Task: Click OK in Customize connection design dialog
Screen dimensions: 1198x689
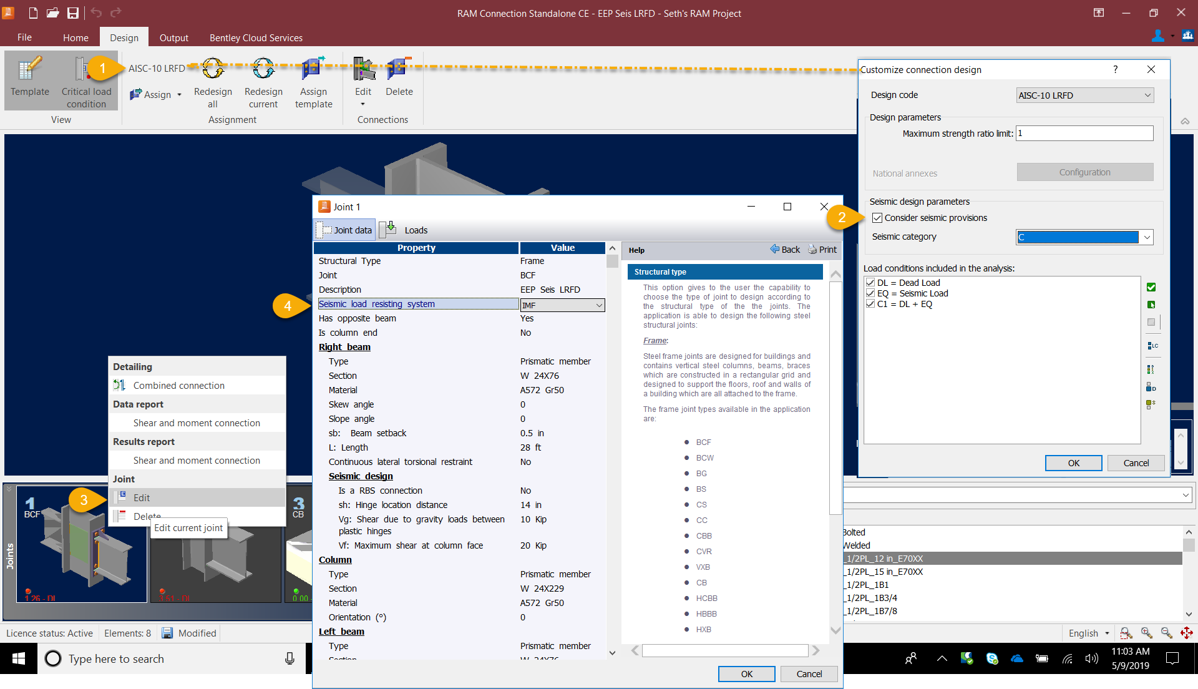Action: coord(1073,462)
